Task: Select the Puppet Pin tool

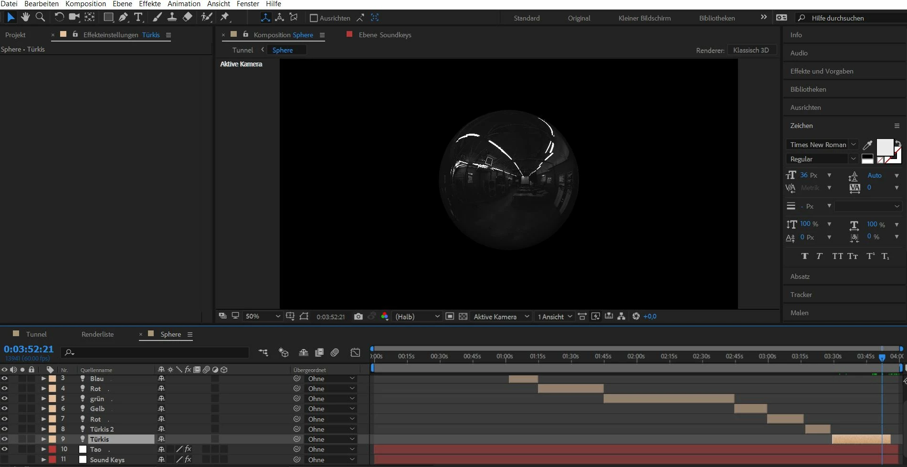Action: click(x=225, y=18)
